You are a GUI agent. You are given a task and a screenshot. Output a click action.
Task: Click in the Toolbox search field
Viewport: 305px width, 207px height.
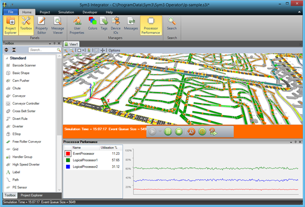pos(43,50)
